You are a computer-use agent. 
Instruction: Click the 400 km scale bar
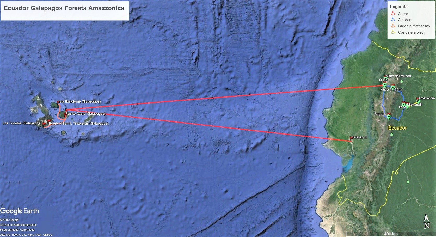[x=390, y=234]
